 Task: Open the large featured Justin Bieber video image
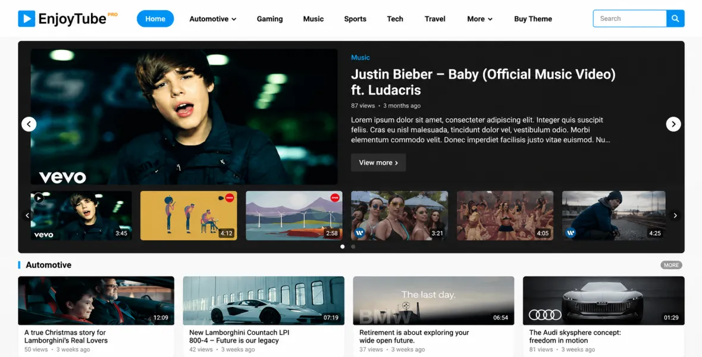184,117
